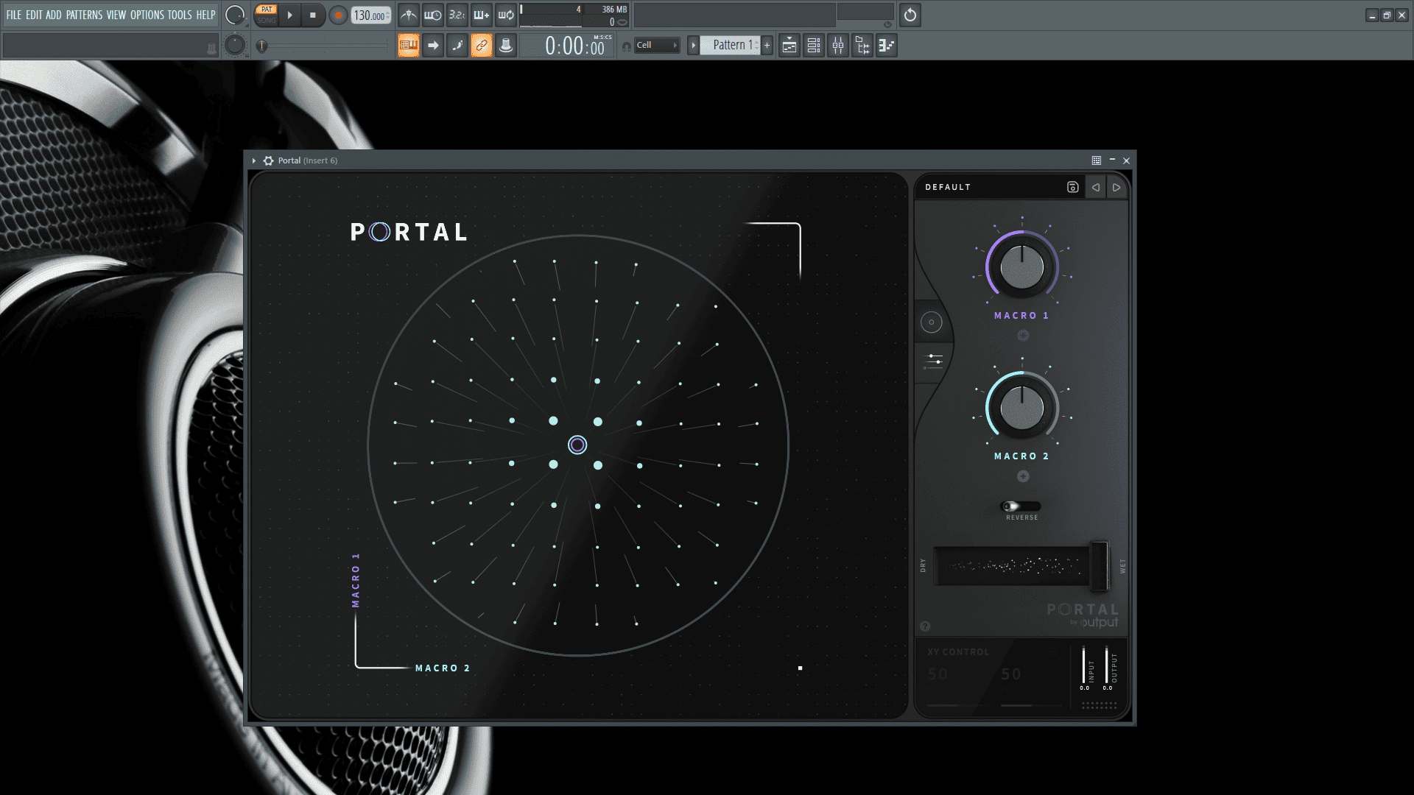
Task: Toggle typing keyboard to piano icon
Action: tap(409, 46)
